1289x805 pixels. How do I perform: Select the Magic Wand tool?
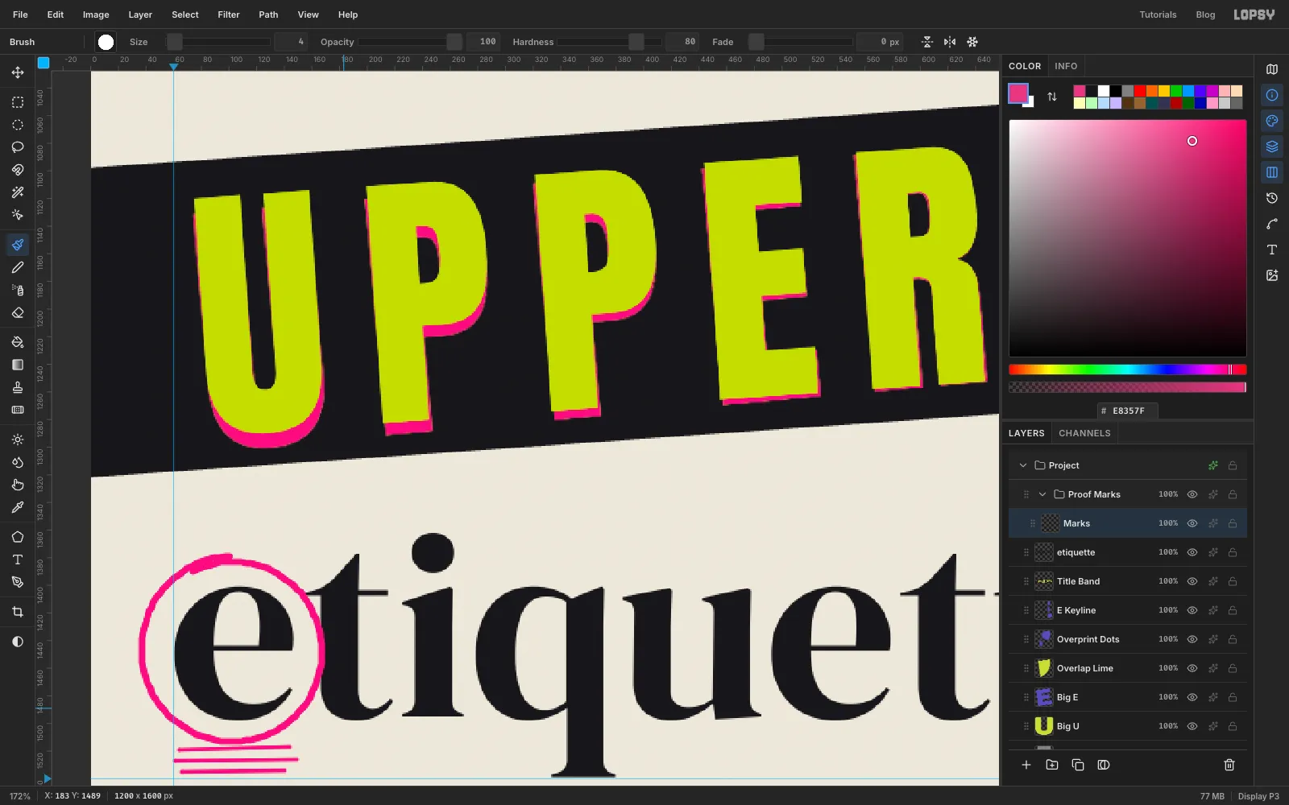(17, 192)
